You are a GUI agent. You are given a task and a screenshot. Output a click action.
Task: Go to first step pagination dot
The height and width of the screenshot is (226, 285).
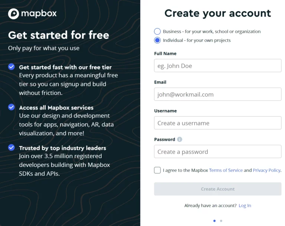214,221
